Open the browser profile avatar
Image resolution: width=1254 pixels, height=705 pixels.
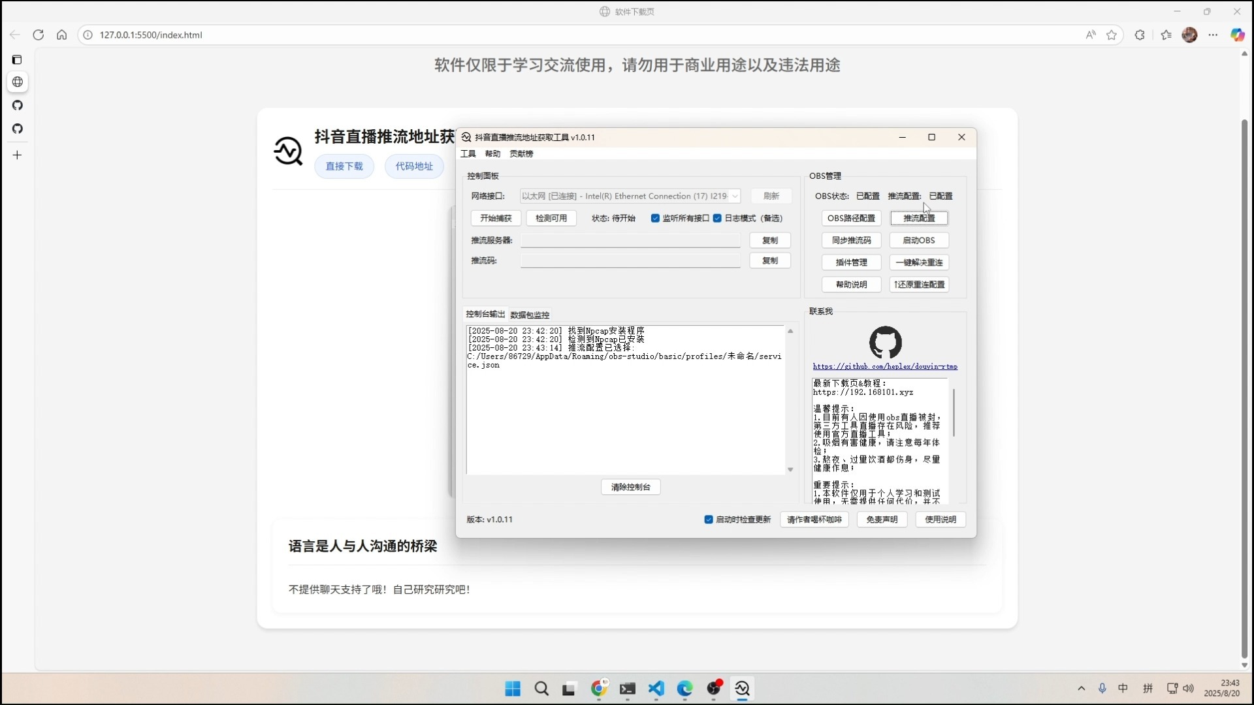1189,35
